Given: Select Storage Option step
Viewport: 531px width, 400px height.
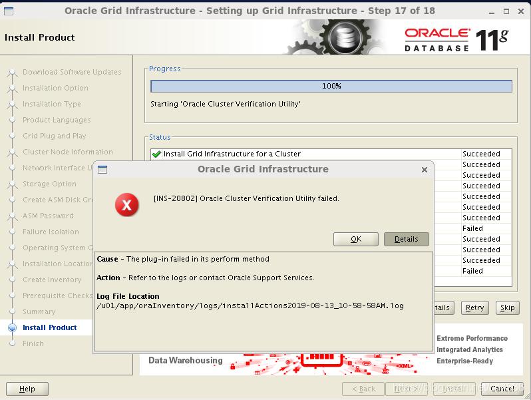Looking at the screenshot, I should coord(49,184).
